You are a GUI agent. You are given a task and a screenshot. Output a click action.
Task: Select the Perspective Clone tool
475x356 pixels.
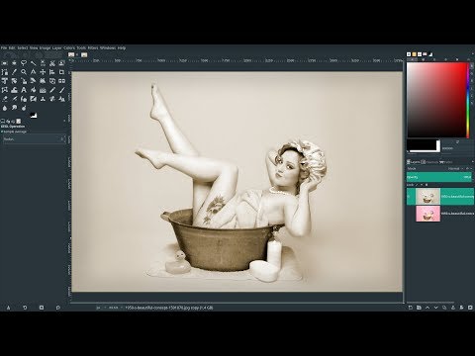coord(61,99)
